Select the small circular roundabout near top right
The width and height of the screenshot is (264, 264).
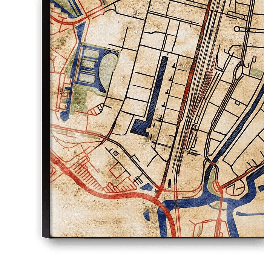[237, 29]
